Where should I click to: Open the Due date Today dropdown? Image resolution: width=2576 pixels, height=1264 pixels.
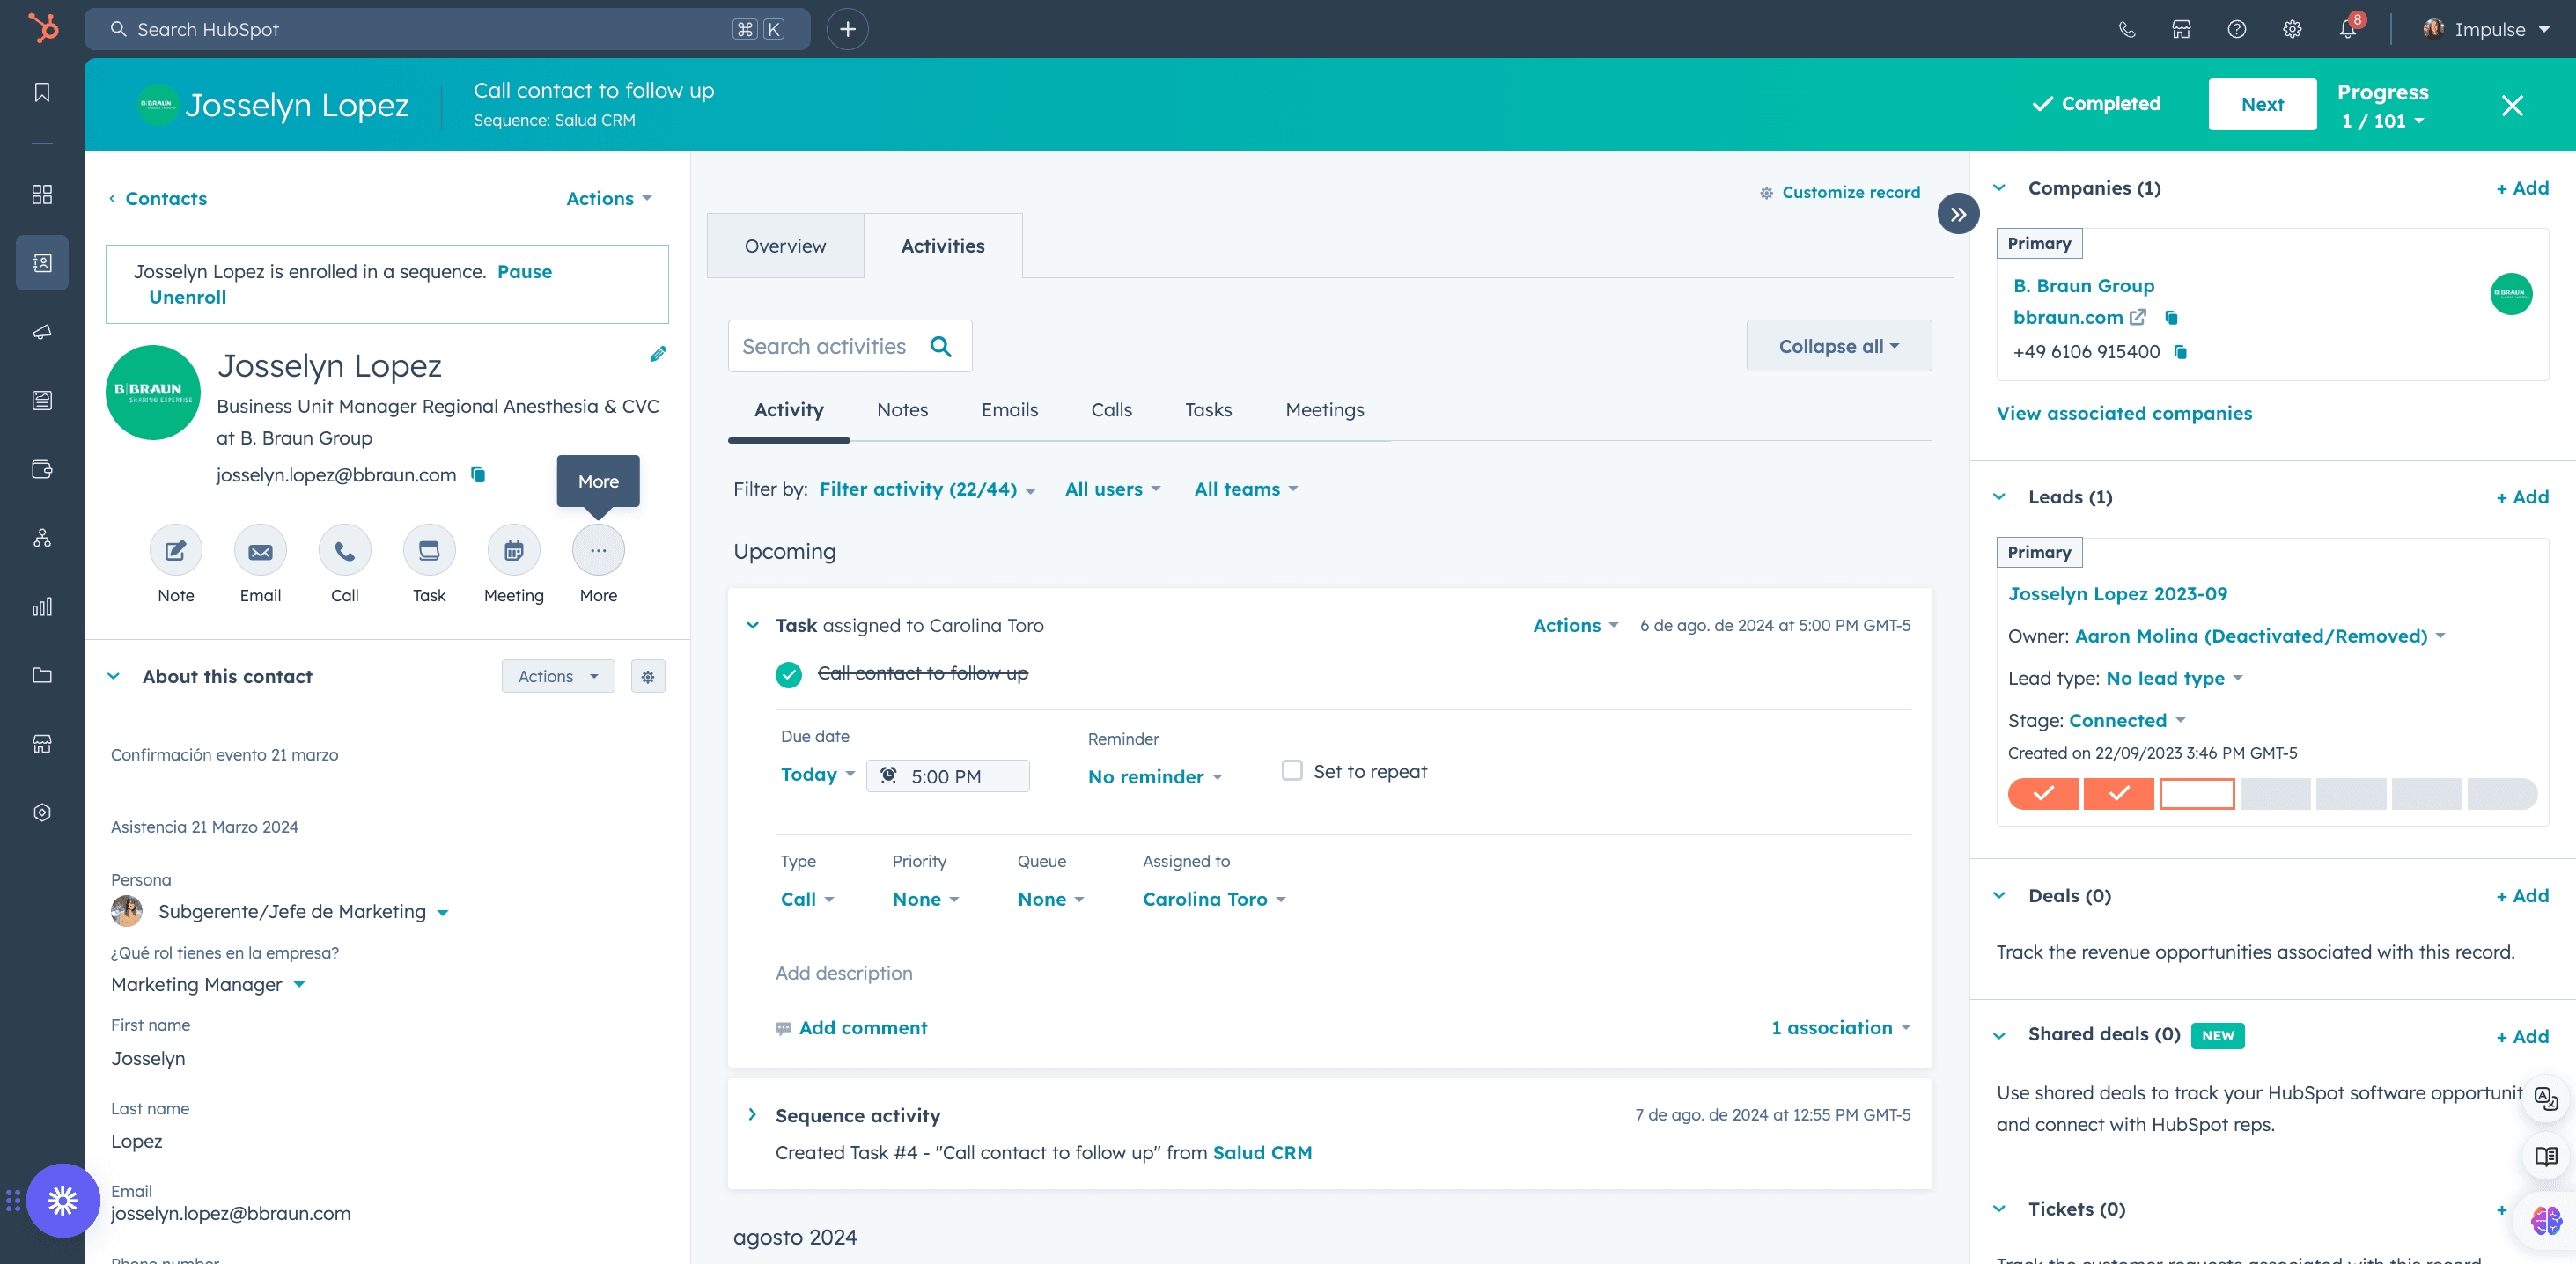tap(818, 774)
